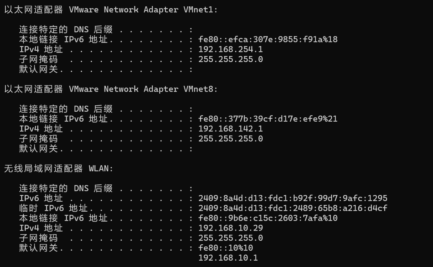Click the fe80::377b:39cf:d17e:efe9%21 address

coord(268,119)
